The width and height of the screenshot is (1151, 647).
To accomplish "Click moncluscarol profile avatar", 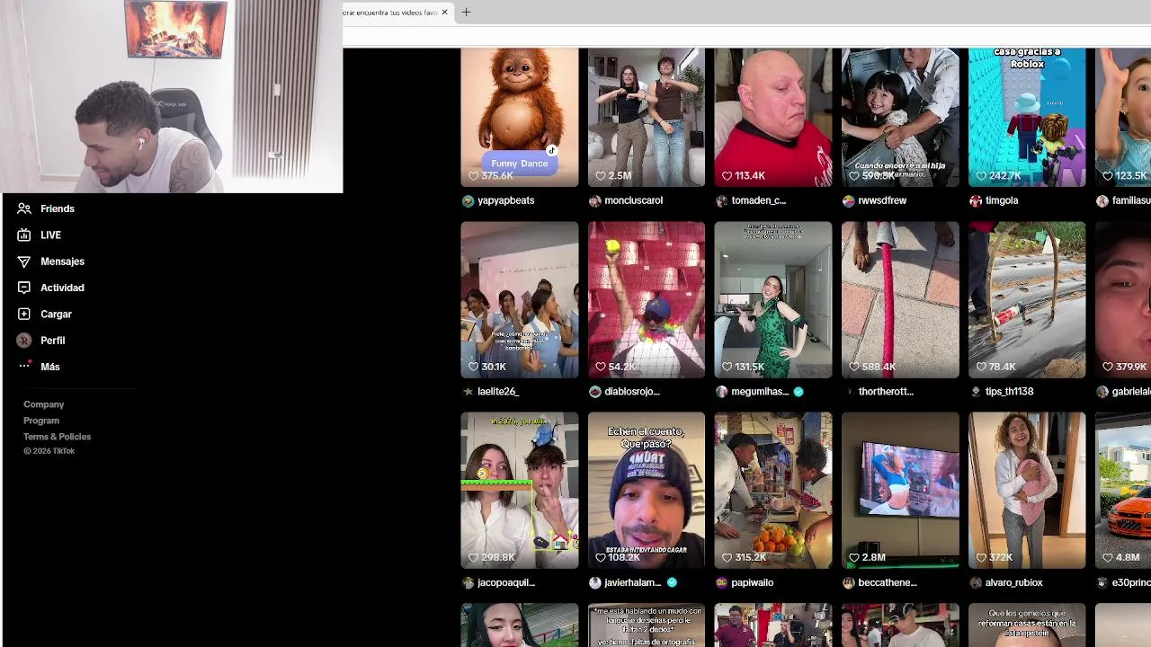I will click(x=594, y=201).
